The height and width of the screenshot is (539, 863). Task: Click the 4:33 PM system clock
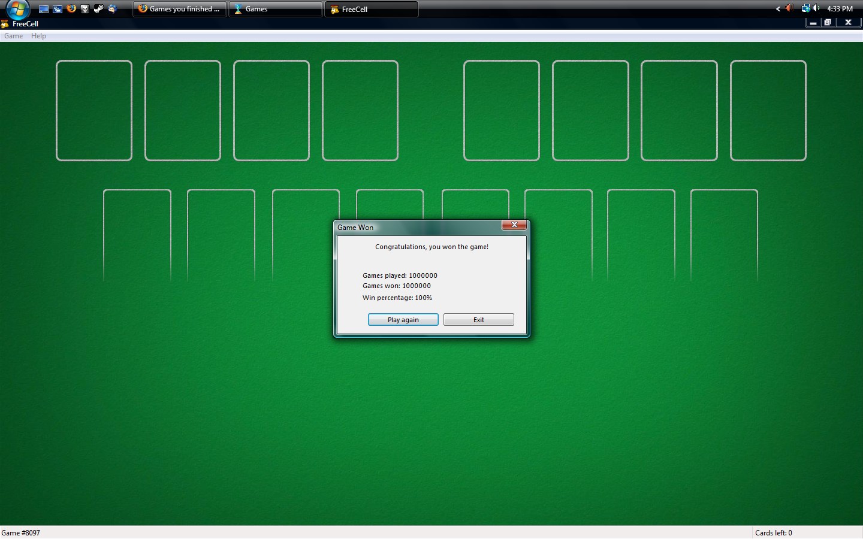click(x=840, y=9)
